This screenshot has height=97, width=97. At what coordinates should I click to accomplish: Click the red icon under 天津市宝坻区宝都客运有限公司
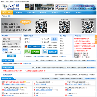point(3,84)
